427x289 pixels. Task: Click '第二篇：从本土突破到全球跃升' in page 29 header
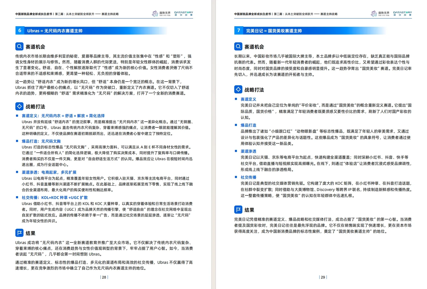[x=293, y=14]
